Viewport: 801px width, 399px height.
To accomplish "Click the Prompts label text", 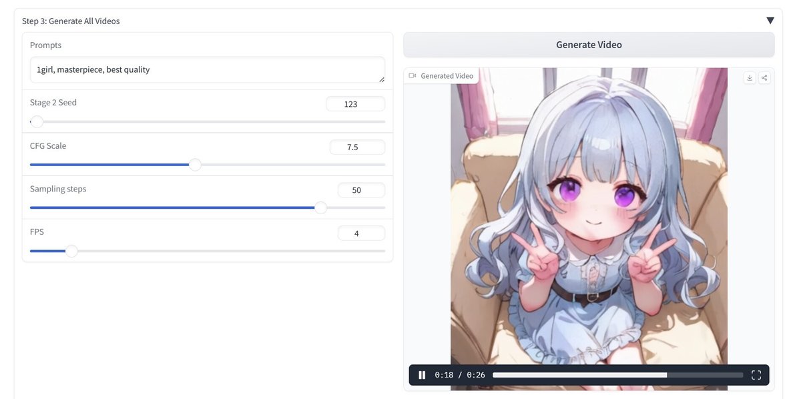I will pos(45,45).
